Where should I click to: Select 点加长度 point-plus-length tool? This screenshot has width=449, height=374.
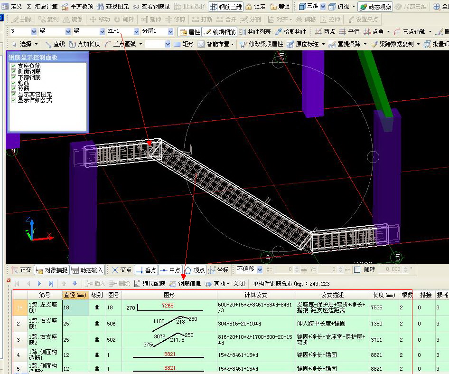(x=85, y=44)
